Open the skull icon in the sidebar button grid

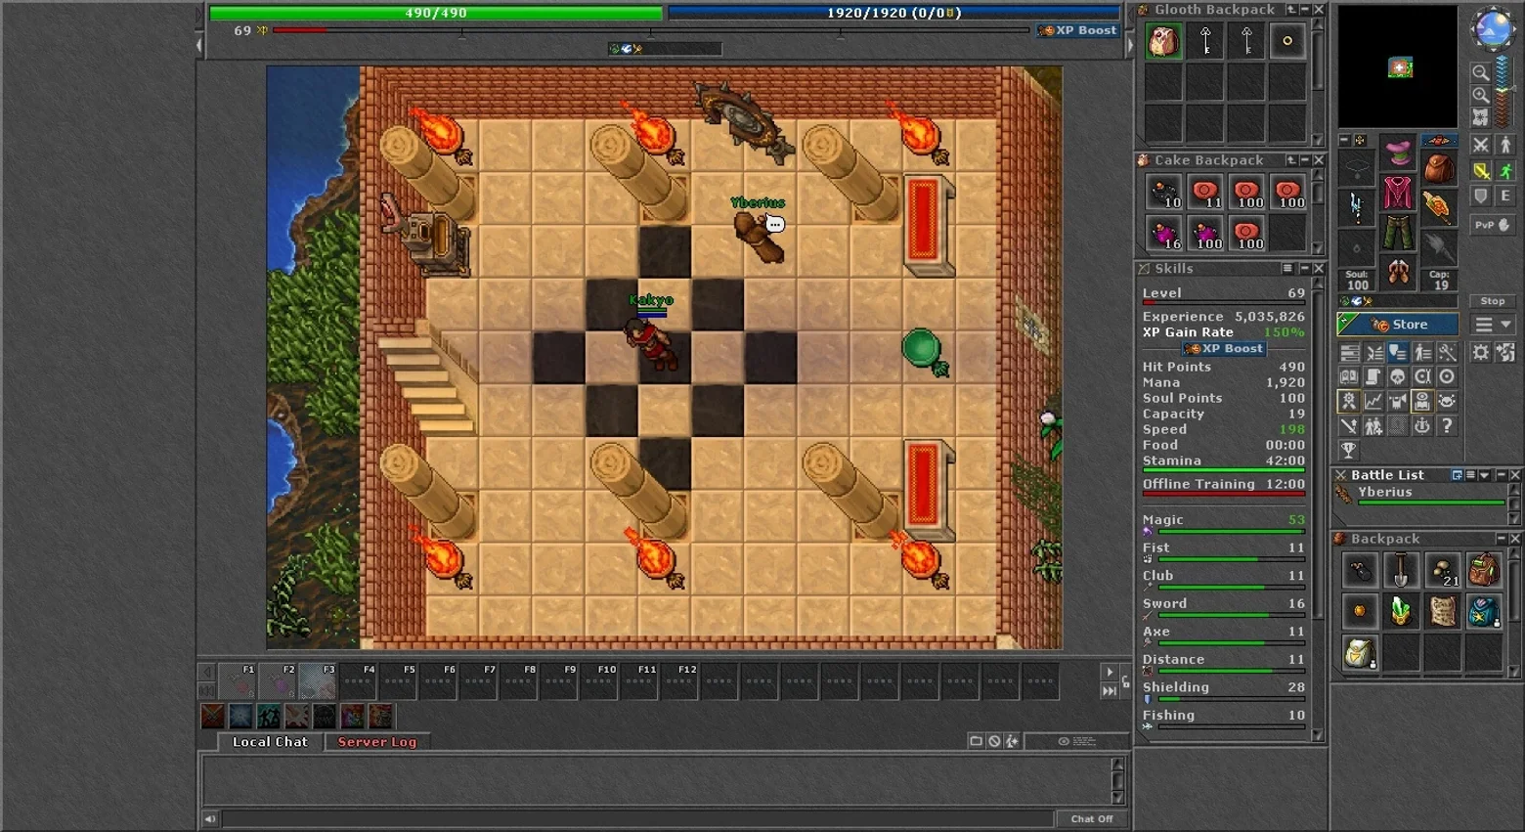click(x=1398, y=376)
